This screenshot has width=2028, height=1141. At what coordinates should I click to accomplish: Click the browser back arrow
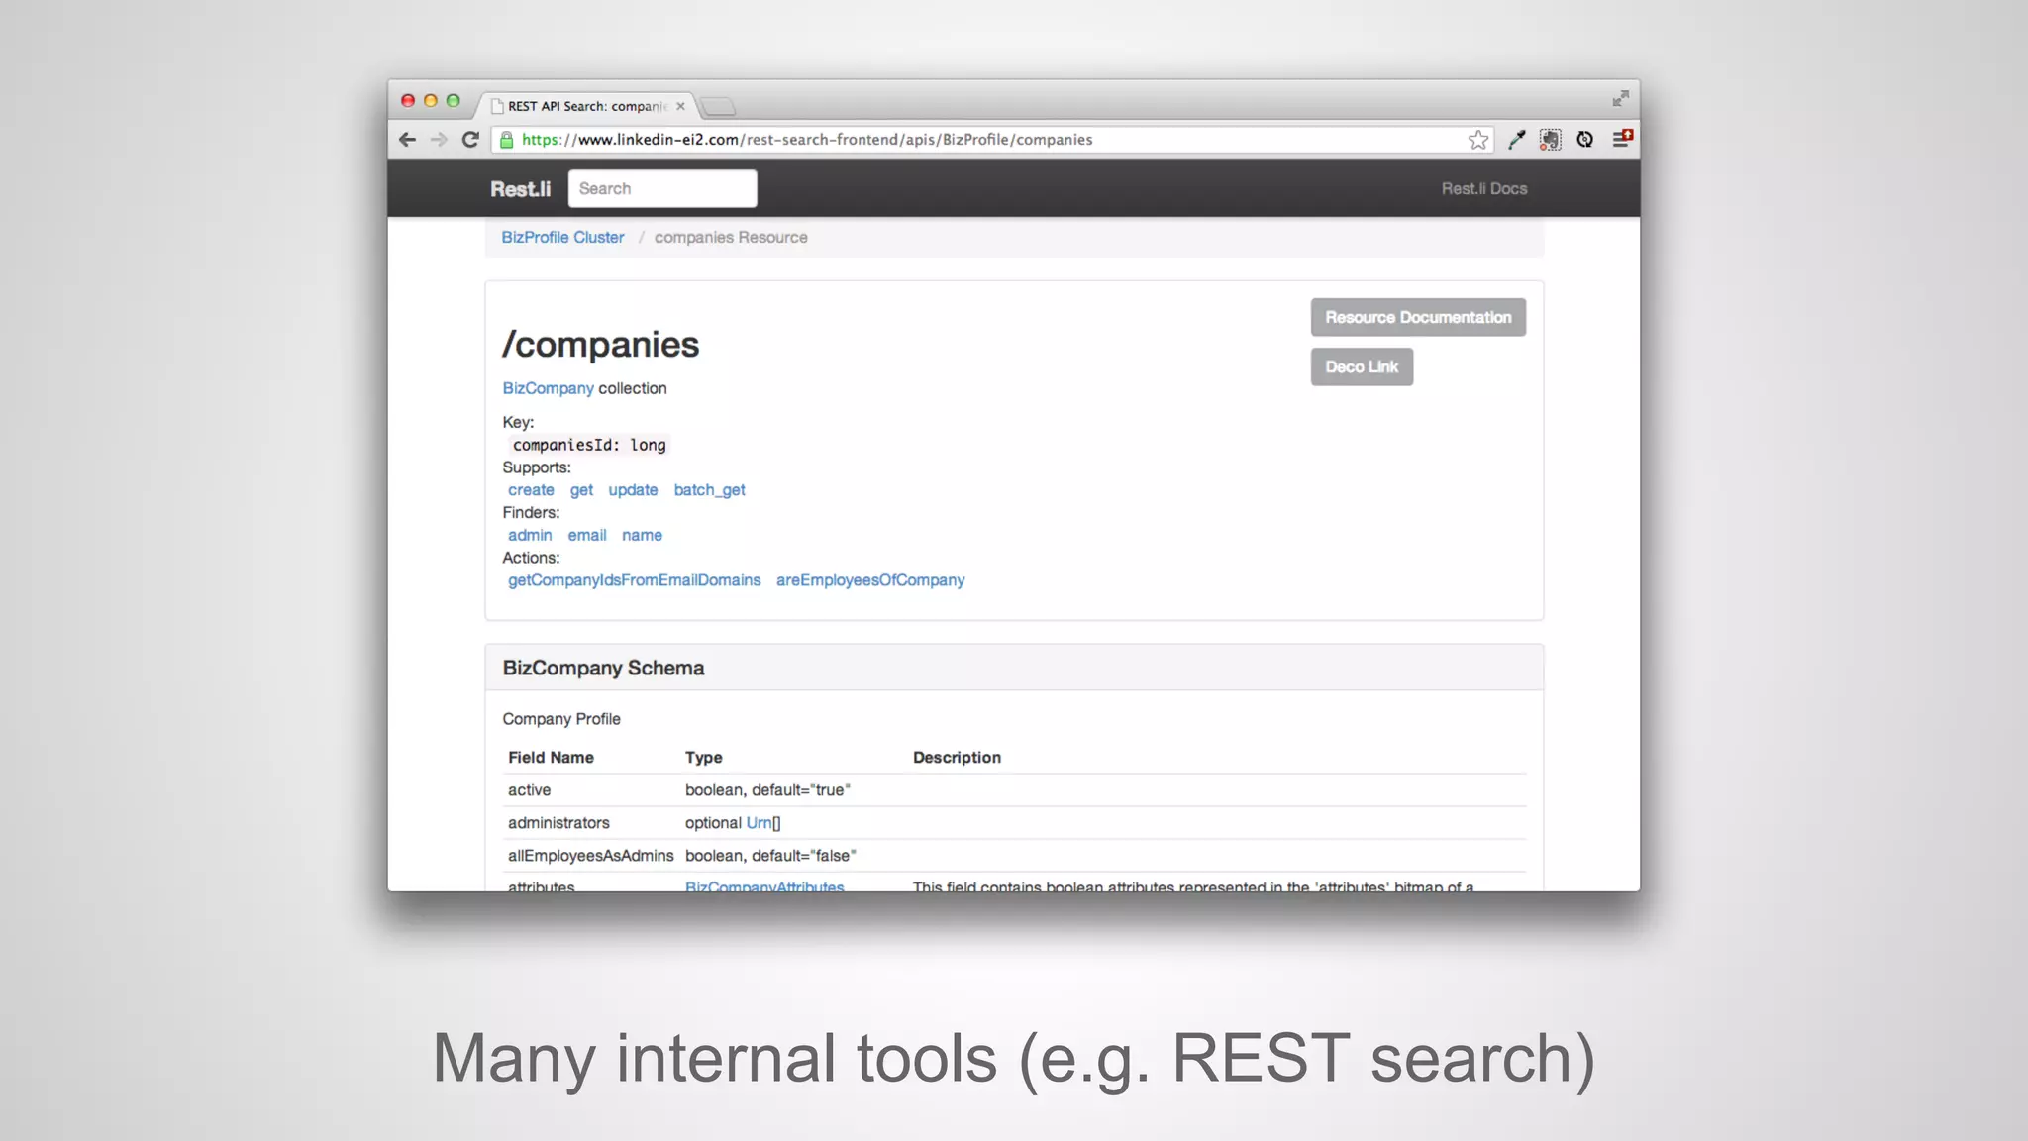click(x=407, y=140)
